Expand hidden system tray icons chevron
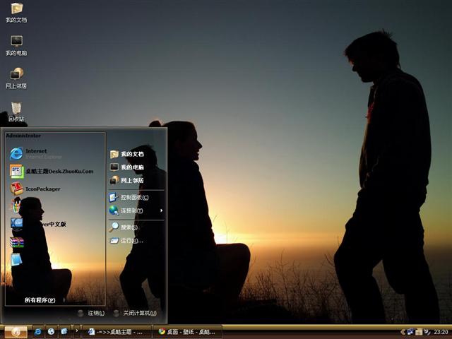The image size is (452, 339). click(403, 331)
